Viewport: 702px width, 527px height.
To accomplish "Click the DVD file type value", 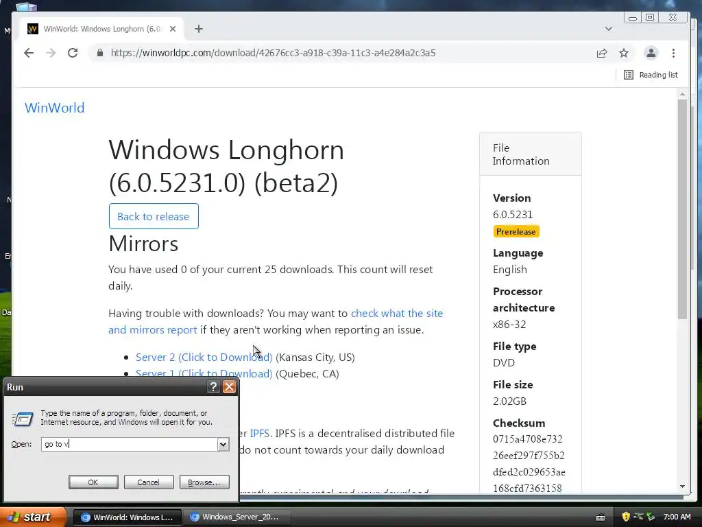I will 504,362.
